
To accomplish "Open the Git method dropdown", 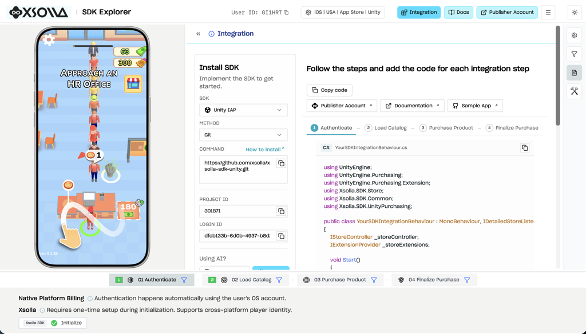I will click(243, 135).
